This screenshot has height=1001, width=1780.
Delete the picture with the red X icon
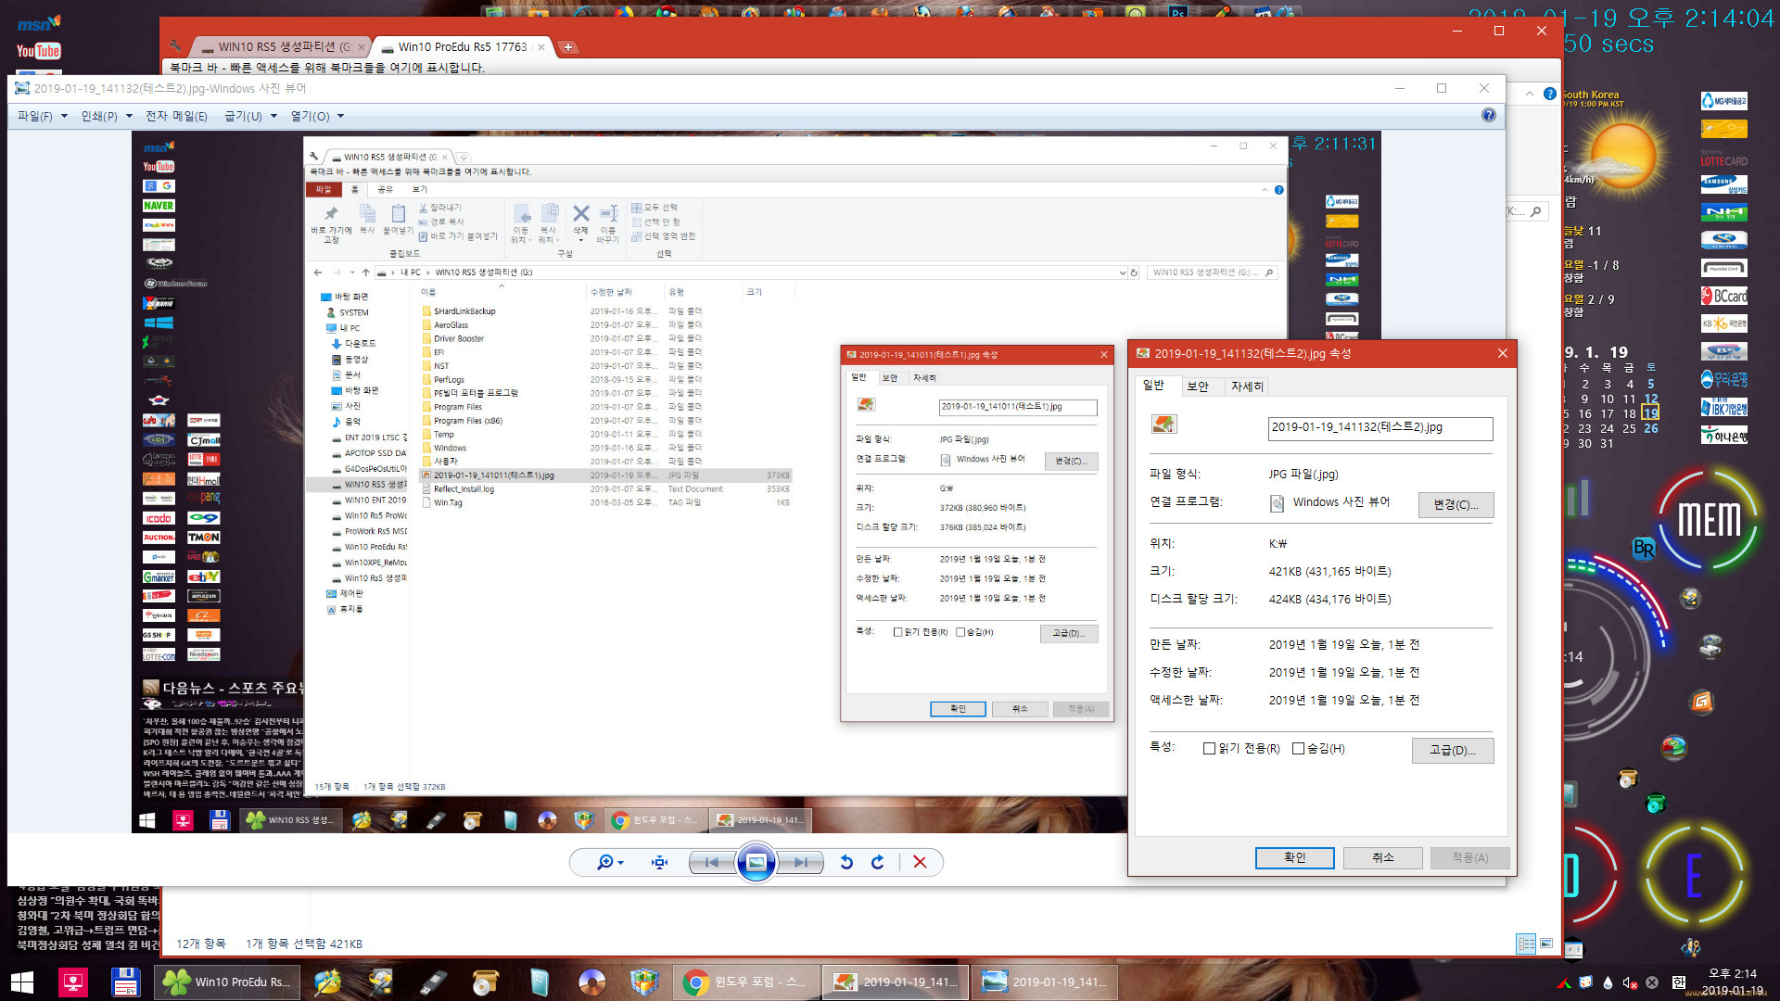click(x=920, y=862)
